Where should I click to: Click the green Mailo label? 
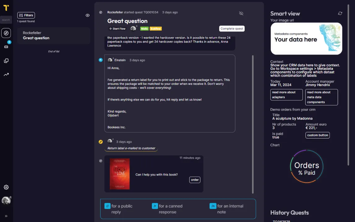point(144,29)
